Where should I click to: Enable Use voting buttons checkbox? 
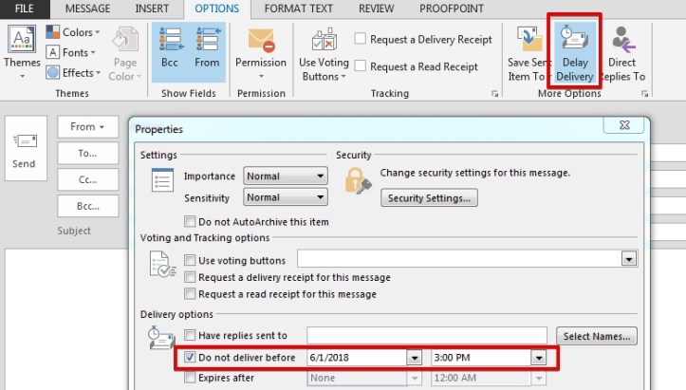pyautogui.click(x=190, y=260)
